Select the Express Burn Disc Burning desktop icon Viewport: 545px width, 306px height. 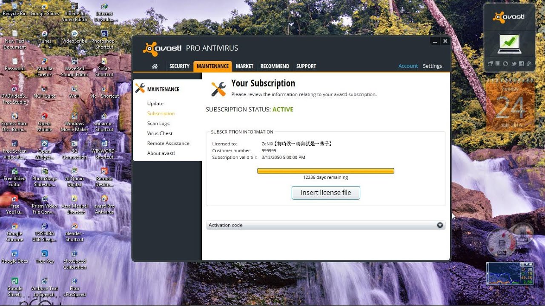coord(14,123)
